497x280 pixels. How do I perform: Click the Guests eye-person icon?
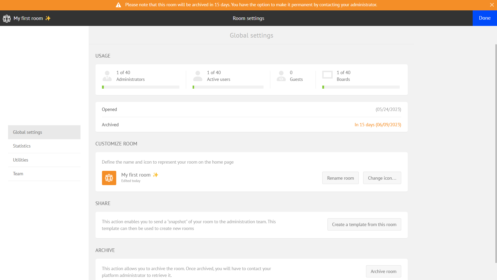281,76
